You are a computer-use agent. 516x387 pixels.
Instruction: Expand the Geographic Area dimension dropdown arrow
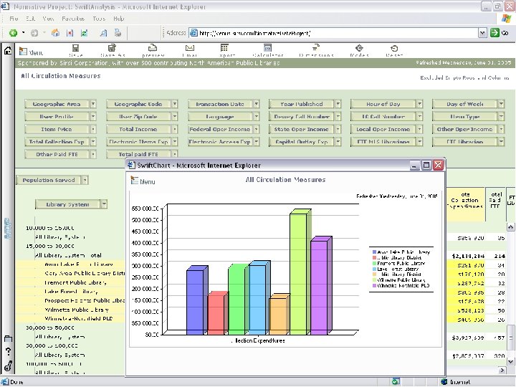coord(93,104)
